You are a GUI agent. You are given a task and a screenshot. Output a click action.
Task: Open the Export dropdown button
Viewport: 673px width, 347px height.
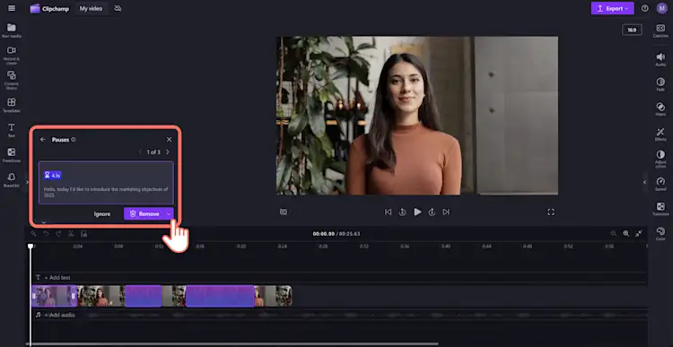[612, 8]
